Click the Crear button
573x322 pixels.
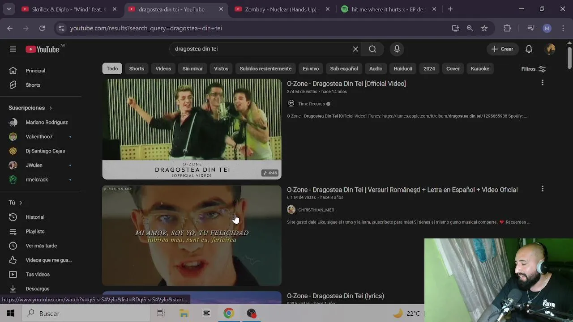click(x=502, y=49)
